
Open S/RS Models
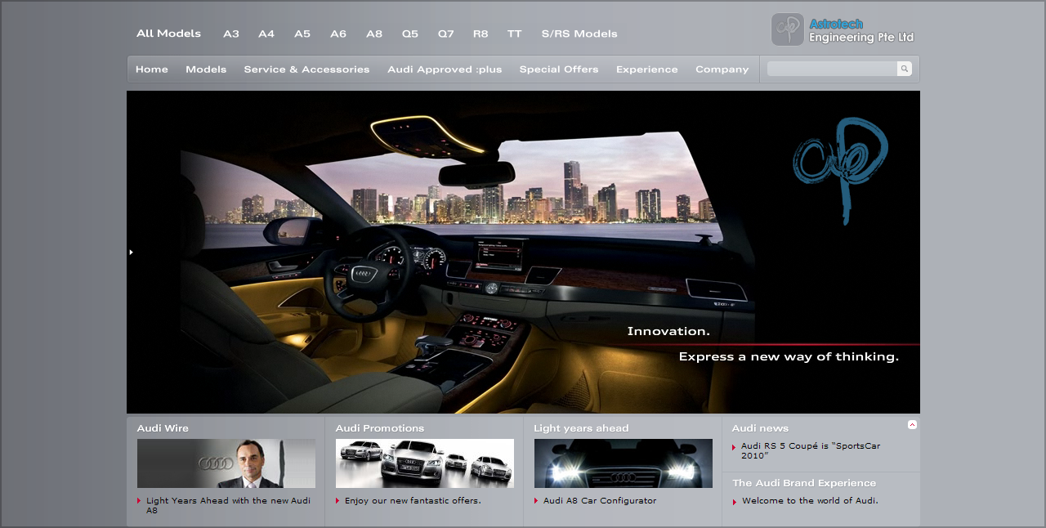pyautogui.click(x=579, y=34)
